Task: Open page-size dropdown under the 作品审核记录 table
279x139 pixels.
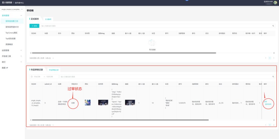Action: (50, 125)
